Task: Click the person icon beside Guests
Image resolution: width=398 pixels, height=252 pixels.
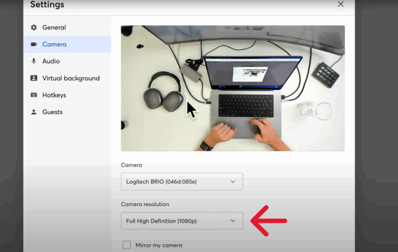Action: [34, 112]
